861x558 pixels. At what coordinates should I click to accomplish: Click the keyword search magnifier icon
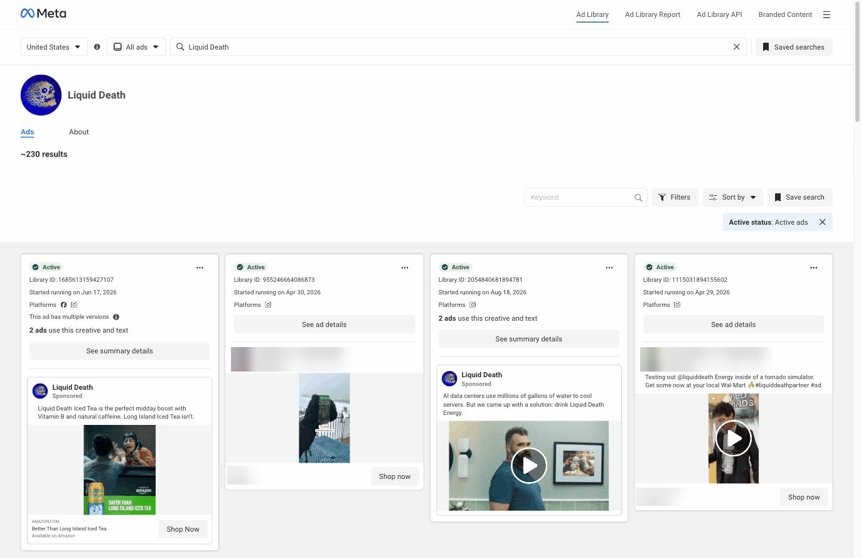pos(638,198)
